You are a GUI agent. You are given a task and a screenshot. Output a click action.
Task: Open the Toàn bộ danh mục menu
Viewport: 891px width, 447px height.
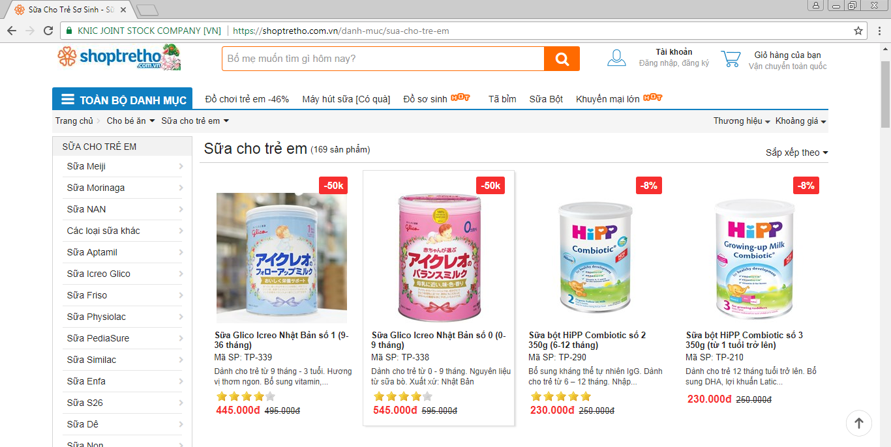(123, 100)
